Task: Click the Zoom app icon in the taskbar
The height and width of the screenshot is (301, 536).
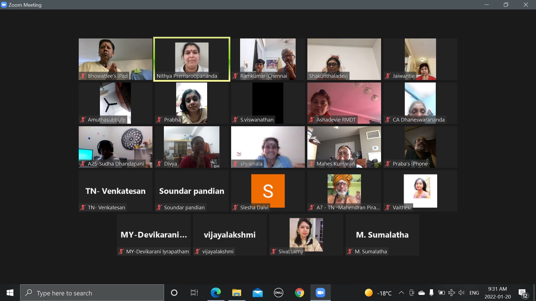Action: (x=320, y=293)
